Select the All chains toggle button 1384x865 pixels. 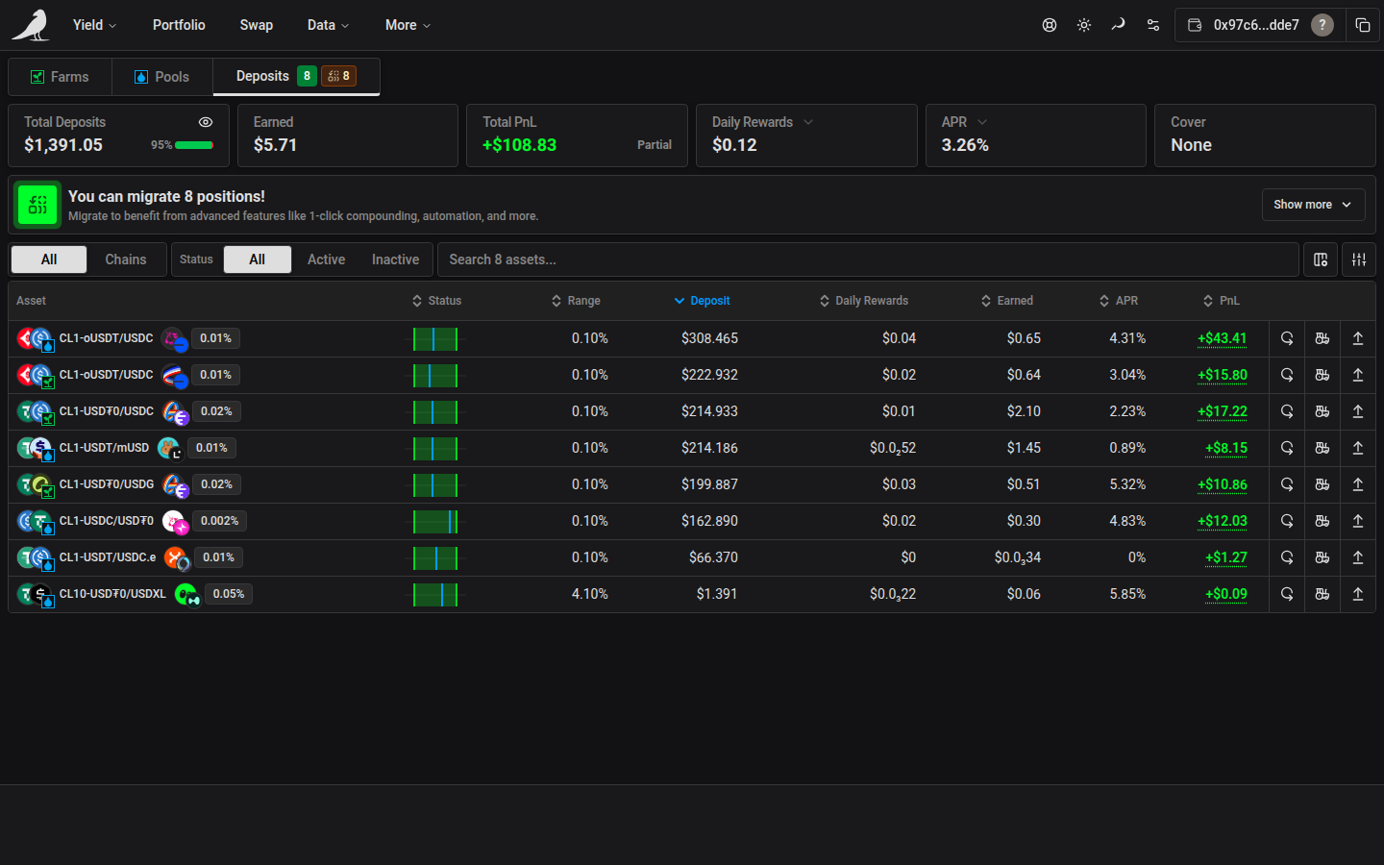(x=49, y=259)
